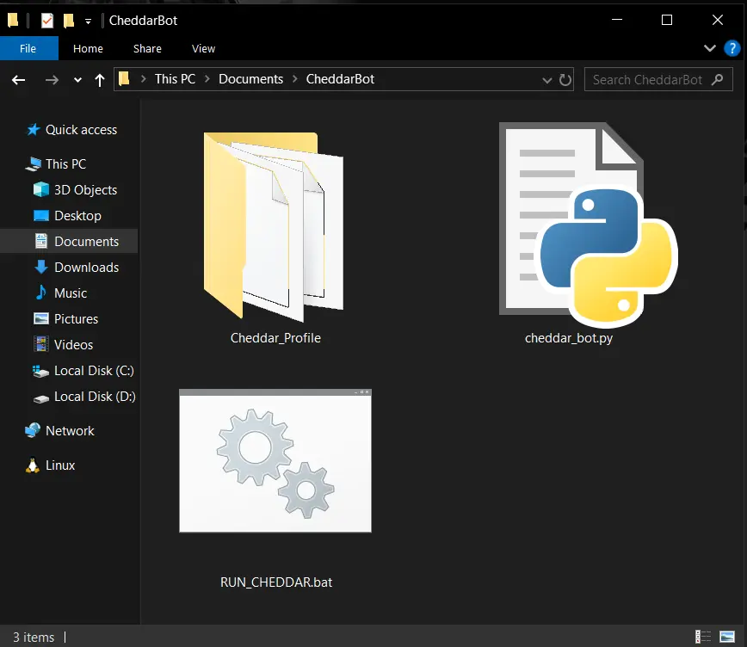Select the RUN_CHEDDAR.bat gears icon

(x=275, y=460)
